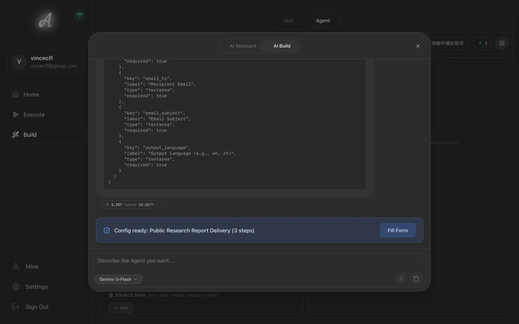Click the app logo "A" icon
The height and width of the screenshot is (324, 519).
coord(45,20)
